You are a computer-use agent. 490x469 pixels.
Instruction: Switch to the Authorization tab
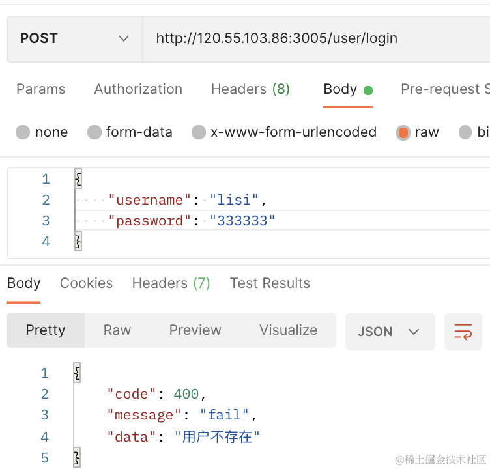pyautogui.click(x=138, y=89)
